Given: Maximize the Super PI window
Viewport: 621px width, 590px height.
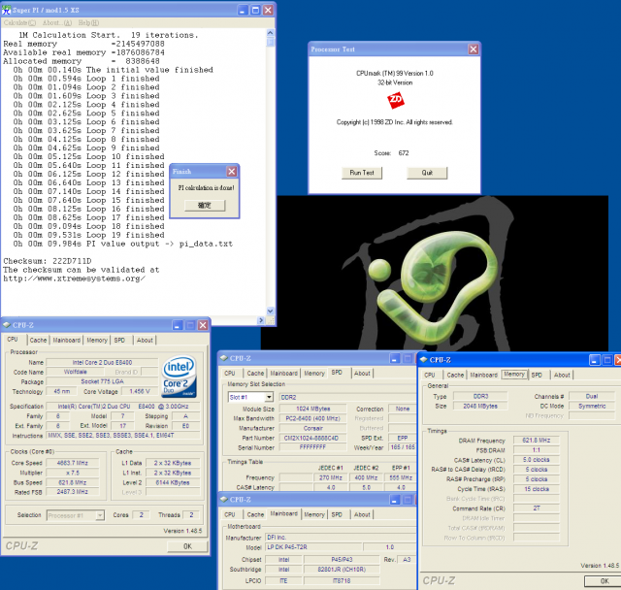Looking at the screenshot, I should coord(255,11).
